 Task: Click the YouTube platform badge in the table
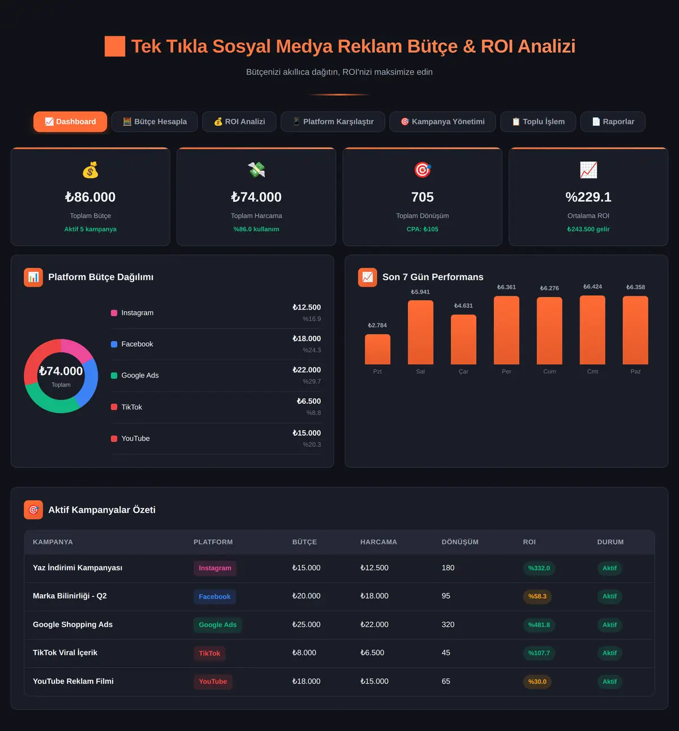(213, 681)
